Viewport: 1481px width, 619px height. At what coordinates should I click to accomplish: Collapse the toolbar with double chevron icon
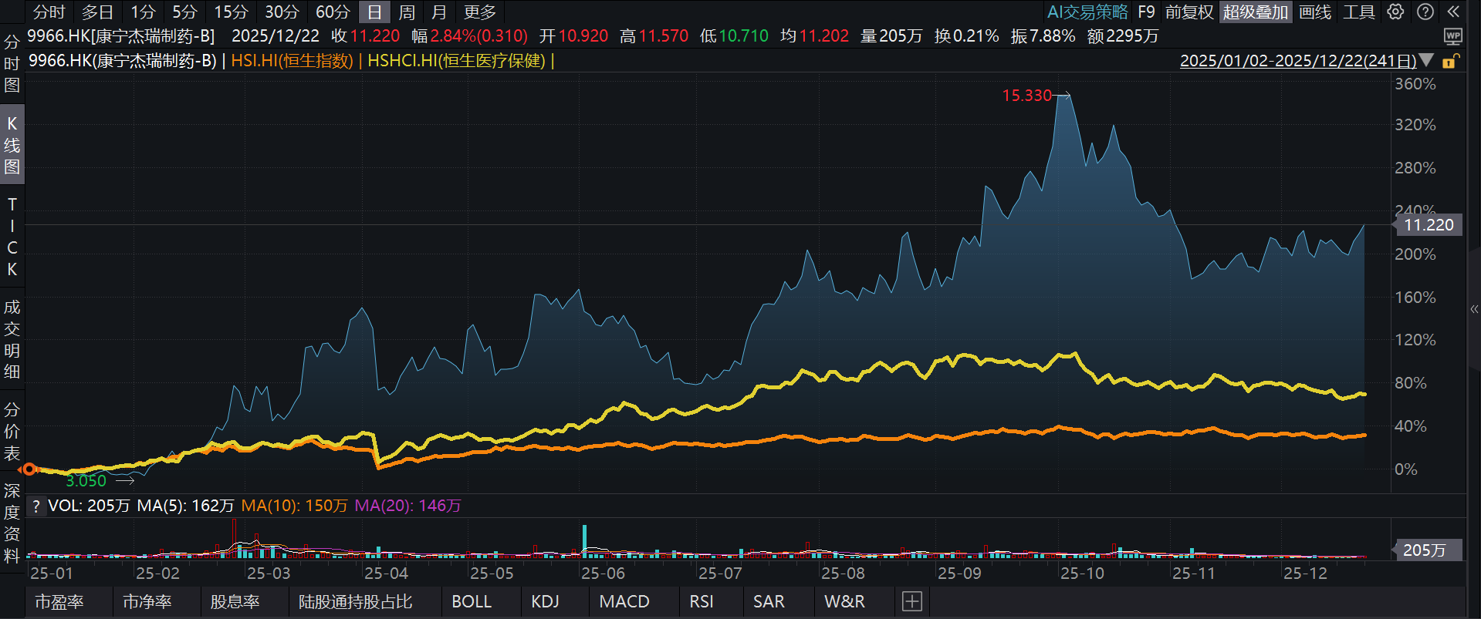click(1453, 12)
